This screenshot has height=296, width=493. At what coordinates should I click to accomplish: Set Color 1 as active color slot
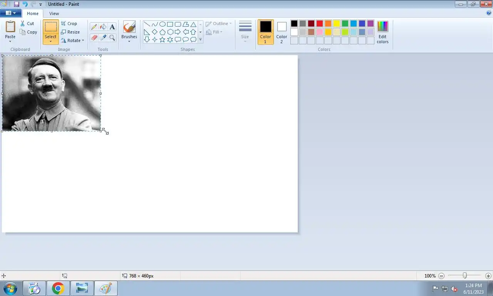[x=265, y=32]
